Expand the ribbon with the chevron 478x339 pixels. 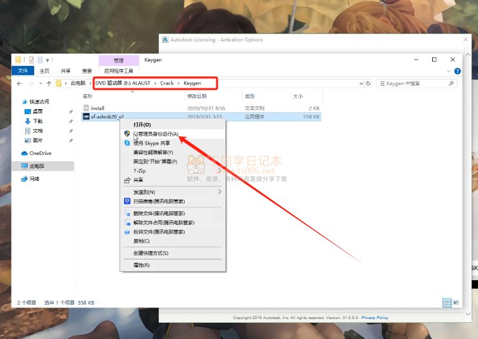pyautogui.click(x=448, y=71)
